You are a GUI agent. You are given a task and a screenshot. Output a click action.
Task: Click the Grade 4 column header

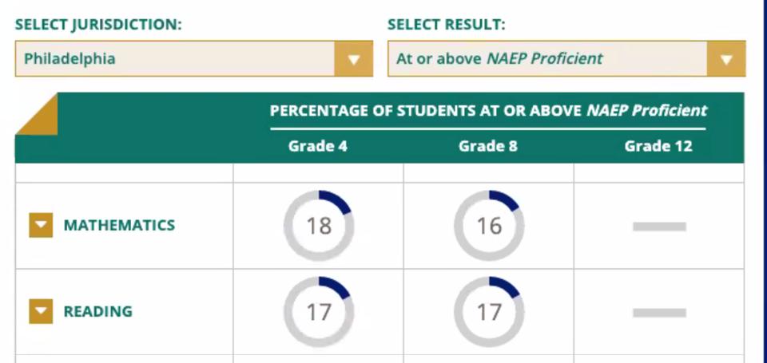pos(318,146)
